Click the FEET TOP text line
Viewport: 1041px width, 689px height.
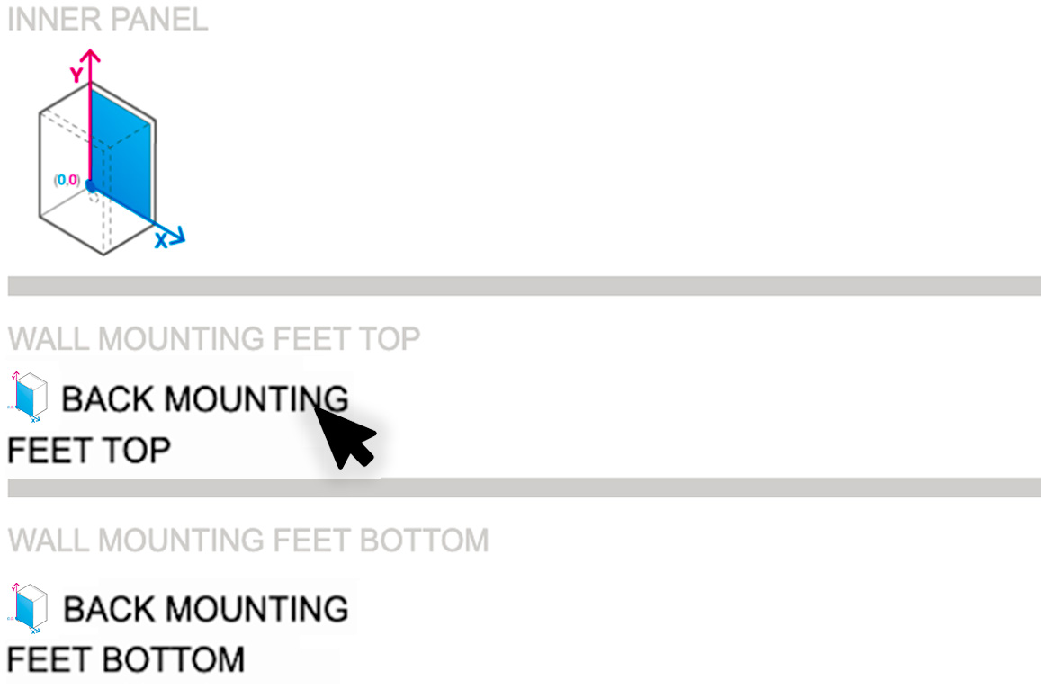pos(88,450)
